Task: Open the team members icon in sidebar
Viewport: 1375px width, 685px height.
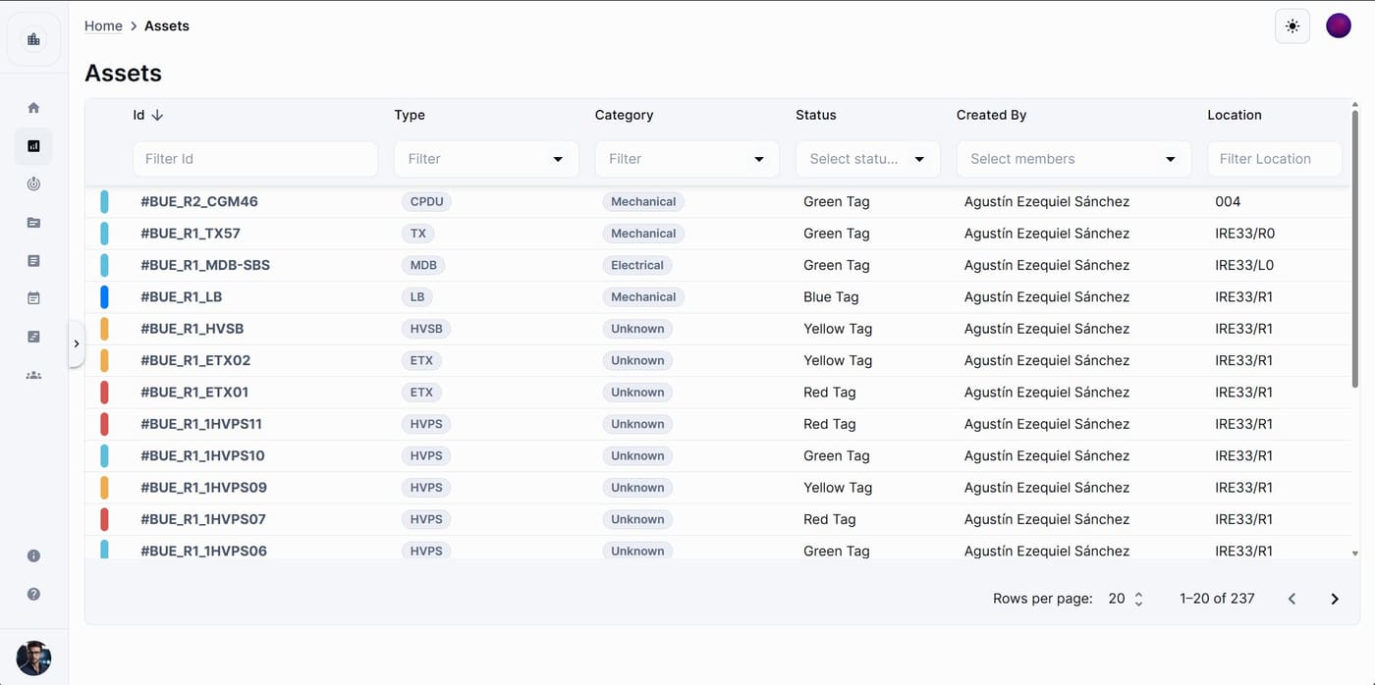Action: pyautogui.click(x=33, y=375)
